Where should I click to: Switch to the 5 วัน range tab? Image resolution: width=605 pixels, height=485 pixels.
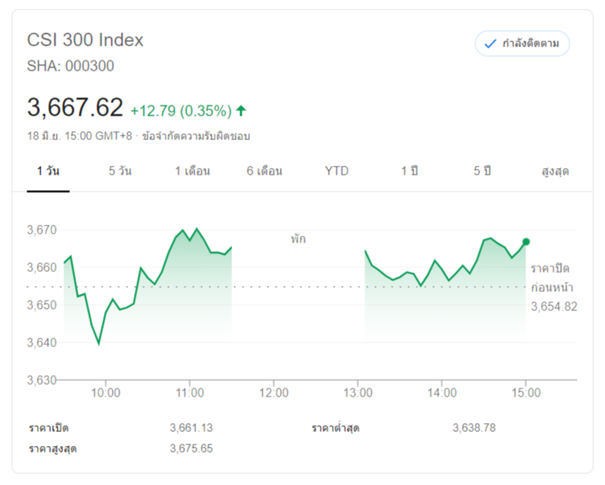120,171
